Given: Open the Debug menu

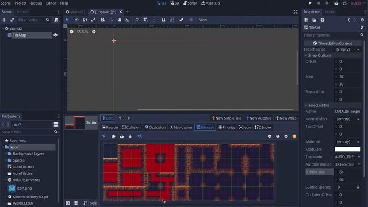Looking at the screenshot, I should pos(36,3).
